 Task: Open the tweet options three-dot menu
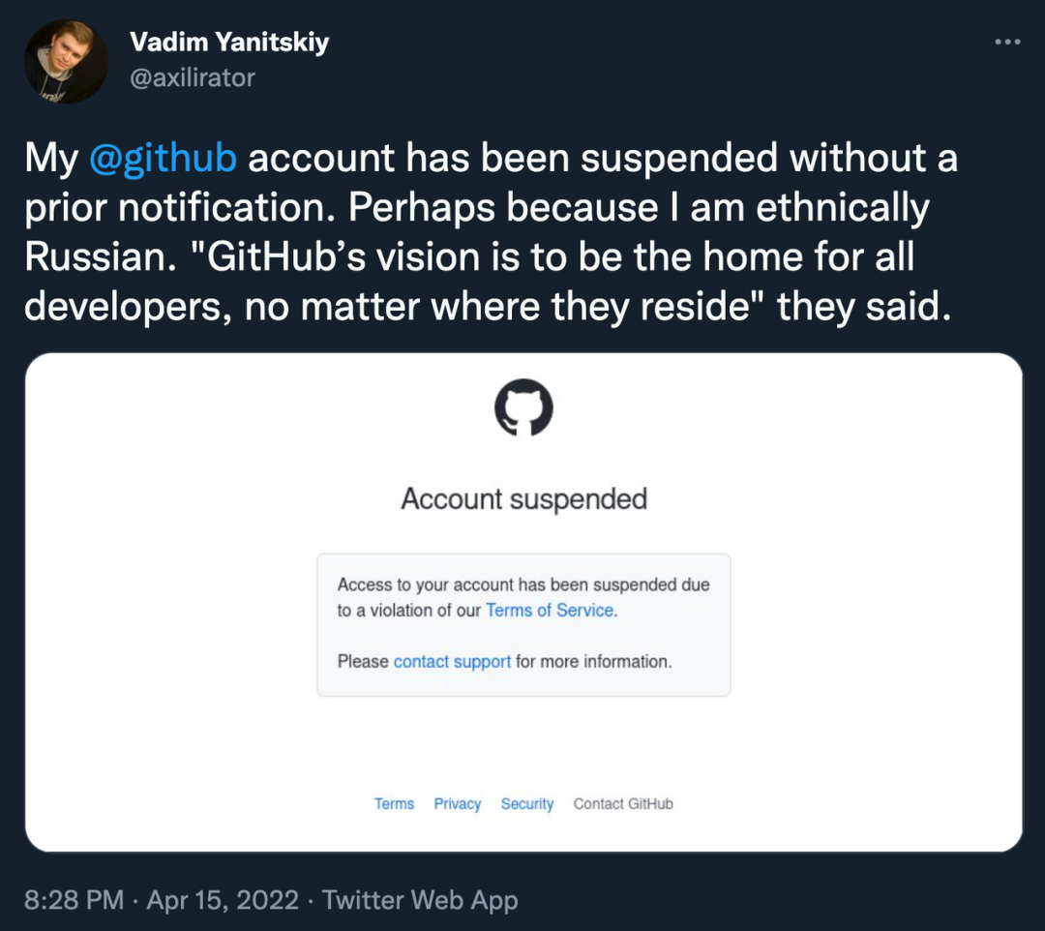coord(1007,41)
